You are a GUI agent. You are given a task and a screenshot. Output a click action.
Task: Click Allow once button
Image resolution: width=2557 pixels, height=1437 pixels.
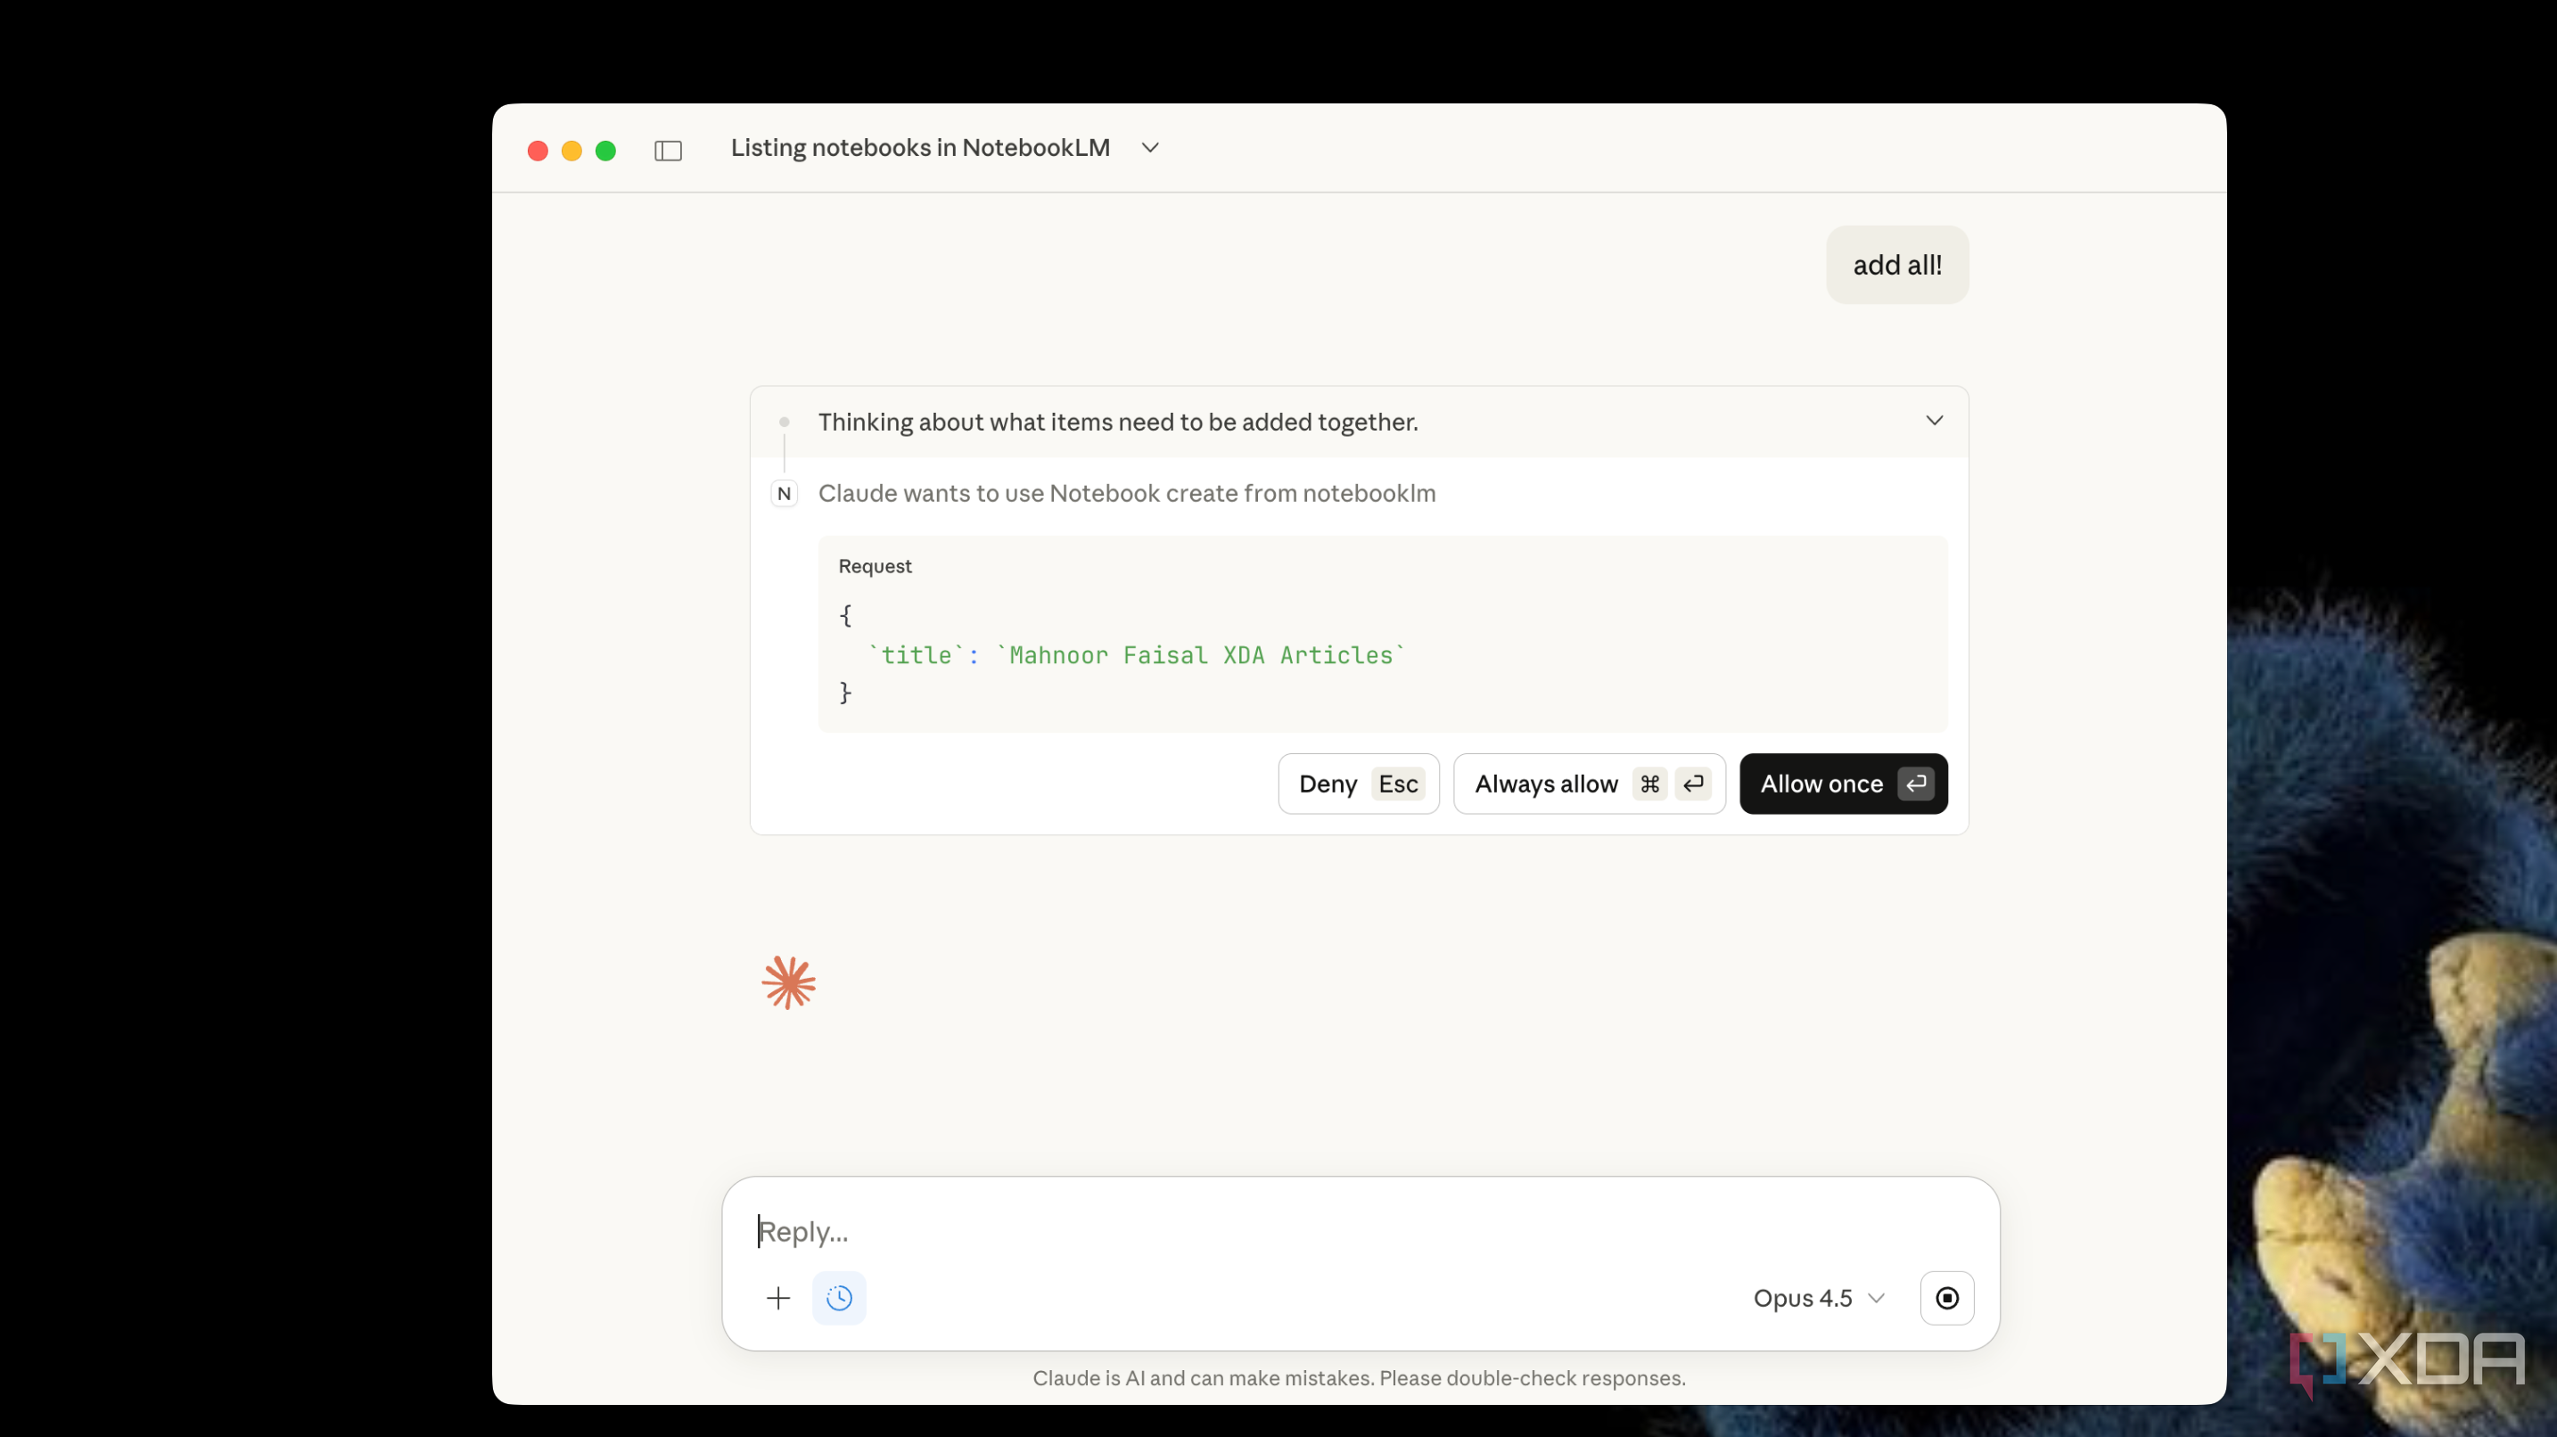1843,784
